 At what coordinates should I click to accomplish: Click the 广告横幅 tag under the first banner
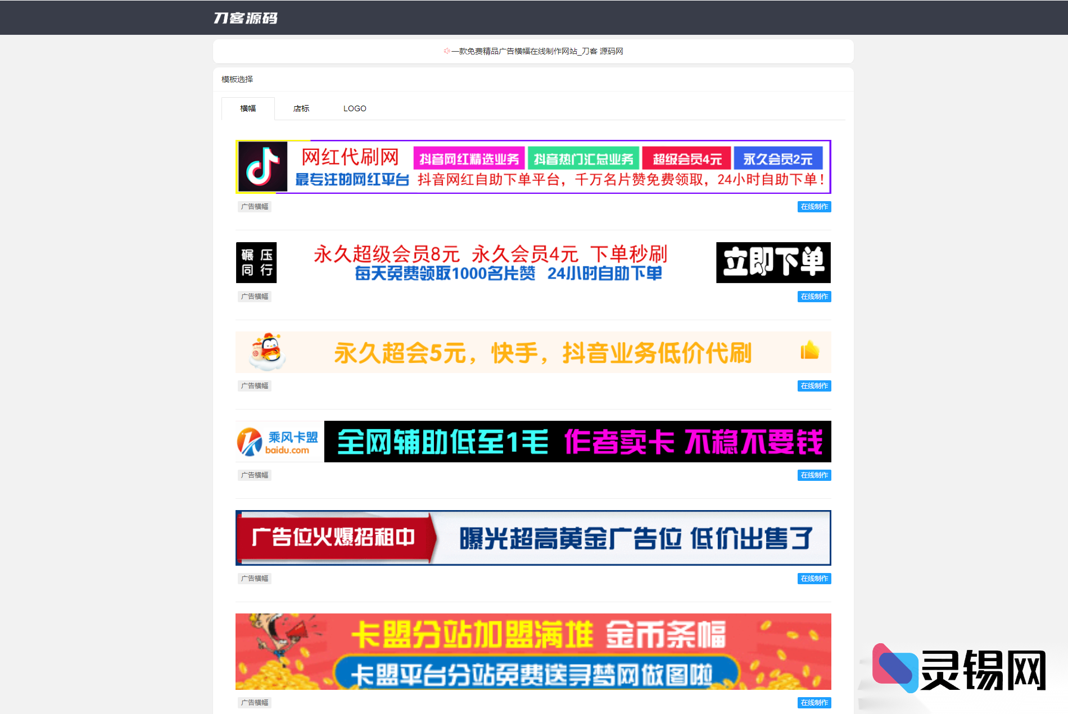click(254, 206)
